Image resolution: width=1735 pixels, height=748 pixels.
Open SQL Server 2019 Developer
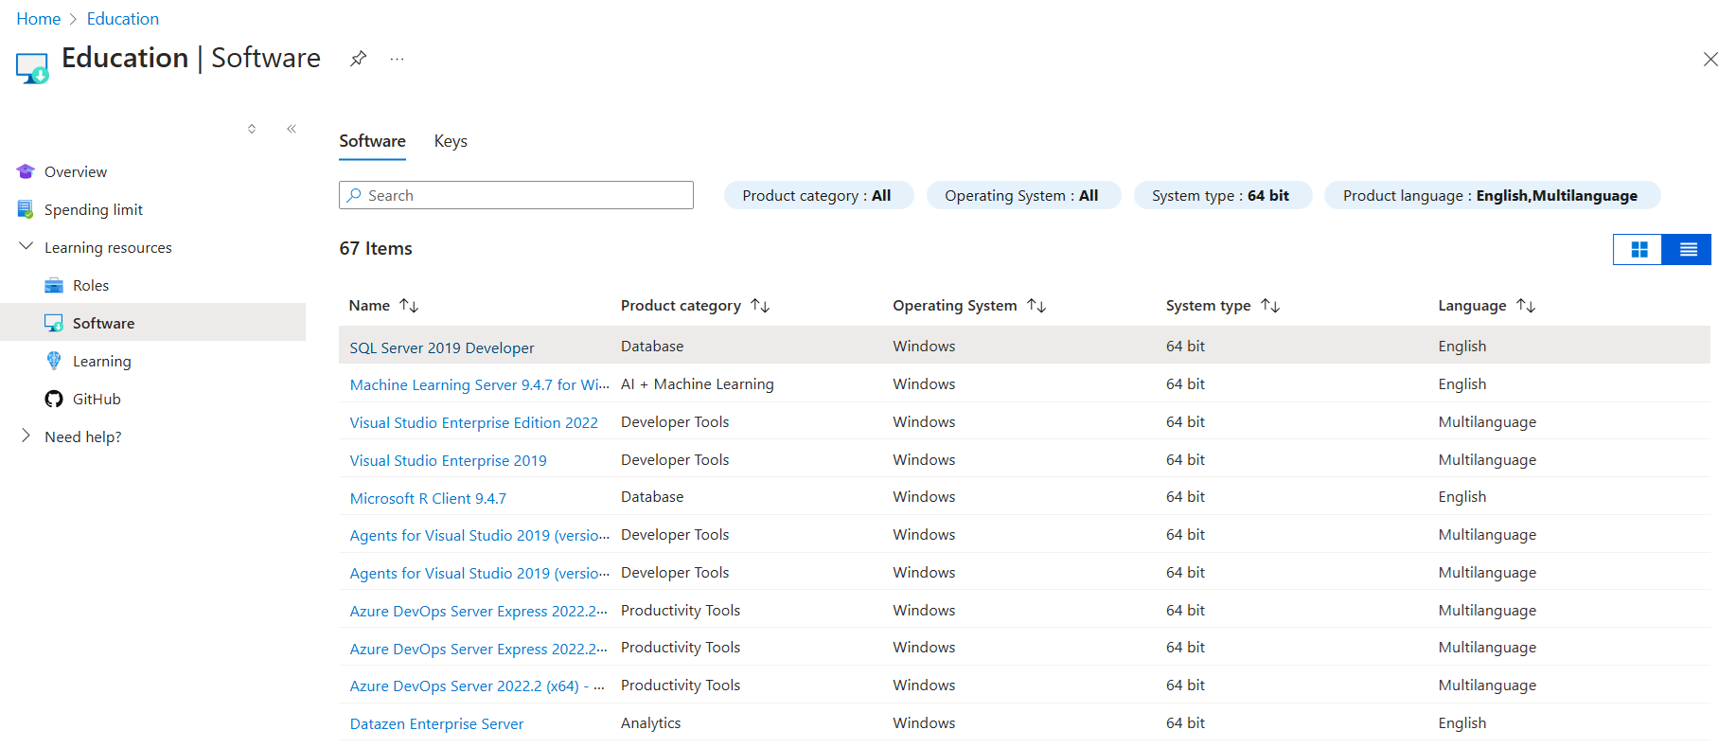442,347
